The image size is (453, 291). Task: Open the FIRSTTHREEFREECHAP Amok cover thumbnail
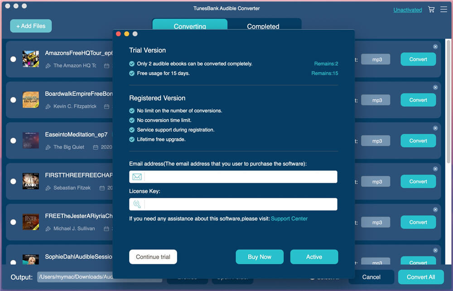pyautogui.click(x=31, y=181)
